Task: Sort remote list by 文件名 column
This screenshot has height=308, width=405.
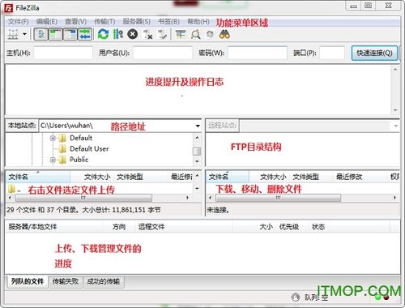Action: pos(228,177)
